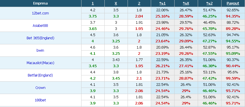Click 12bet.com's current away odds 2.04
This screenshot has height=107, width=245.
(x=139, y=16)
